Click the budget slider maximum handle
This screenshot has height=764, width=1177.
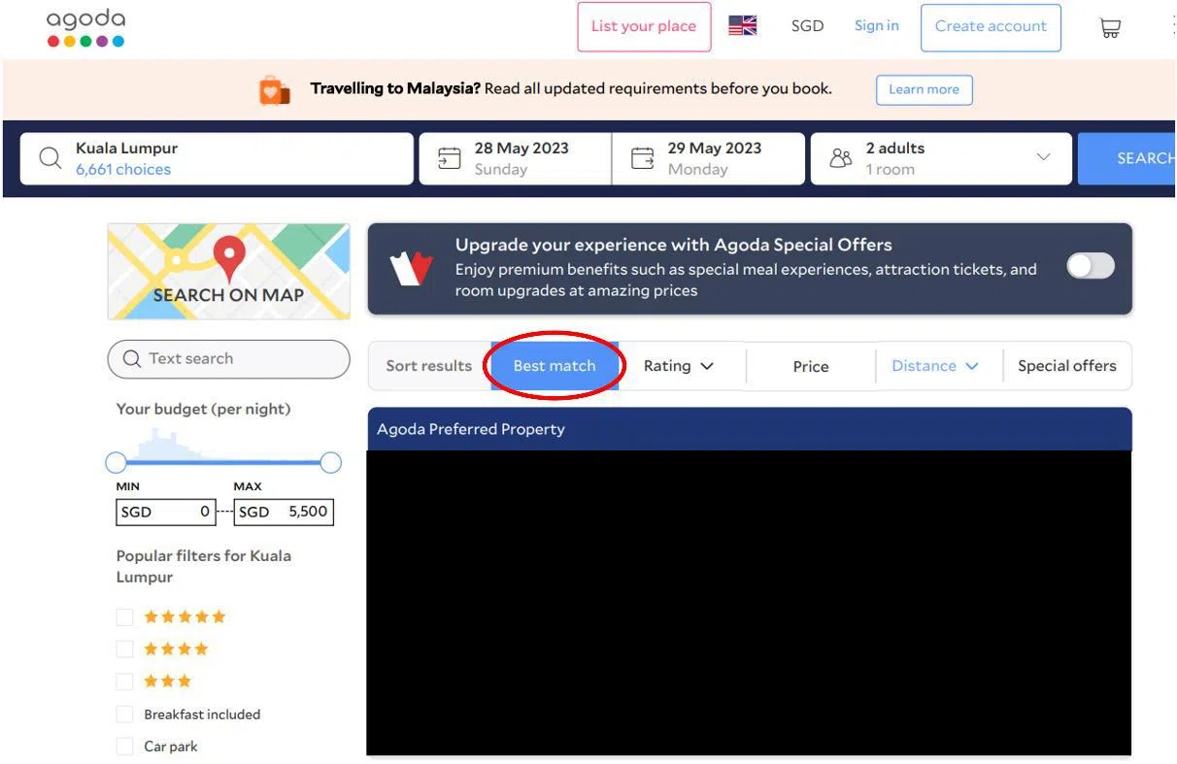pyautogui.click(x=330, y=462)
